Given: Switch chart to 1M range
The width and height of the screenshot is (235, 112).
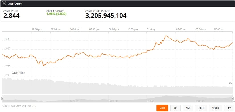Looking at the screenshot, I should point(188,108).
